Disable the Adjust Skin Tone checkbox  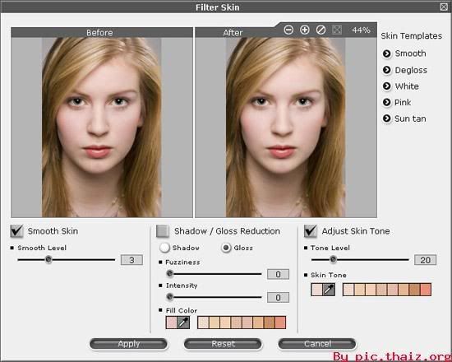coord(311,231)
